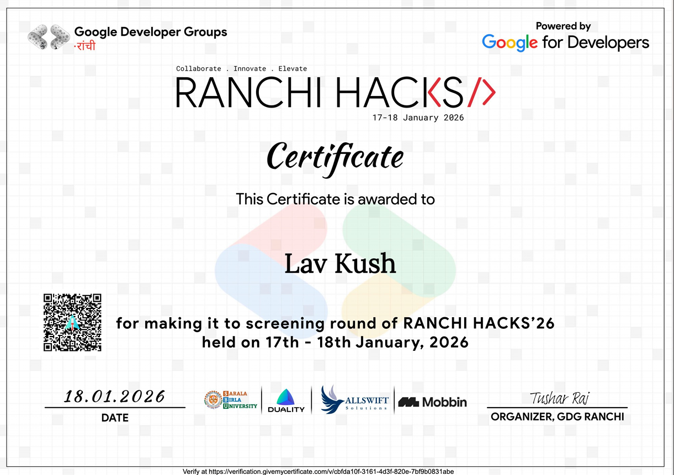Click the Mobbin sponsor logo

coord(432,402)
